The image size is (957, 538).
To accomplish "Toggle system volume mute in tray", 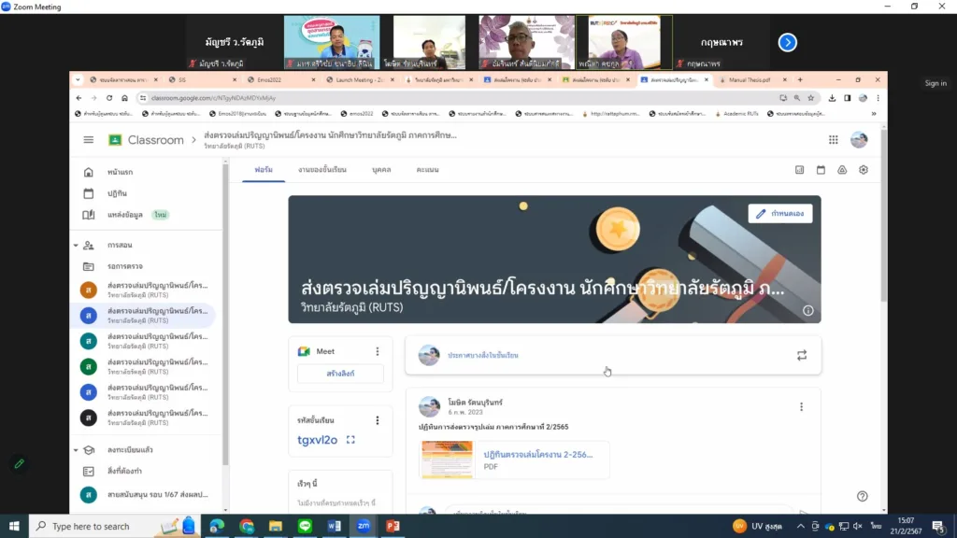I will point(858,526).
